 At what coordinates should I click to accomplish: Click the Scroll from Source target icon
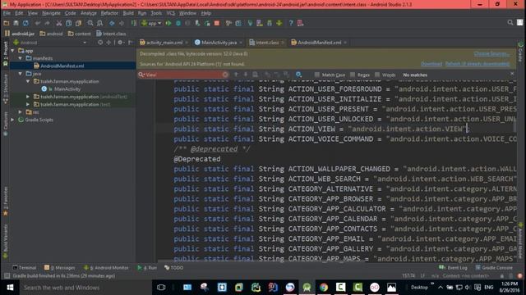click(100, 43)
